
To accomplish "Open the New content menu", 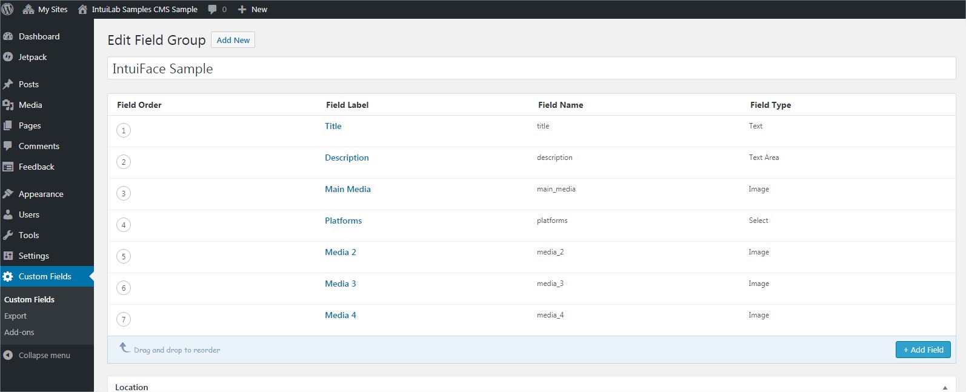I will tap(253, 9).
